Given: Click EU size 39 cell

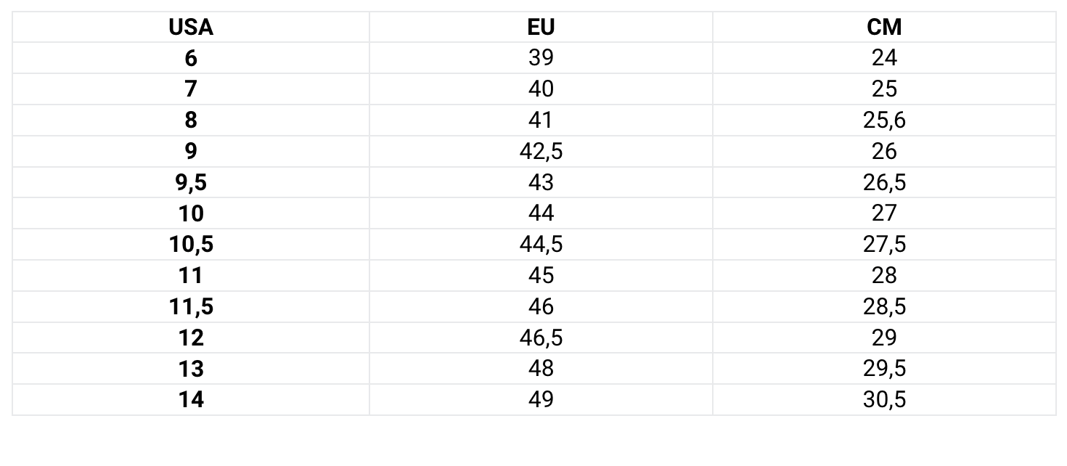Looking at the screenshot, I should click(541, 58).
